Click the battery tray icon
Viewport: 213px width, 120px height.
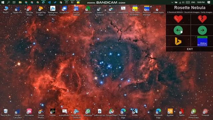pos(176,2)
